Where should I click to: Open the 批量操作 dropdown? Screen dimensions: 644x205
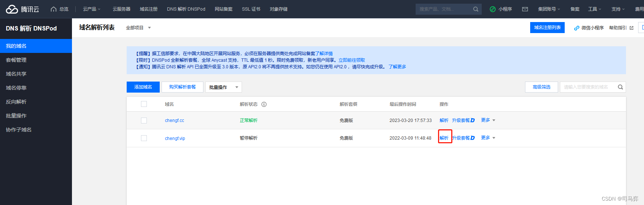click(223, 87)
